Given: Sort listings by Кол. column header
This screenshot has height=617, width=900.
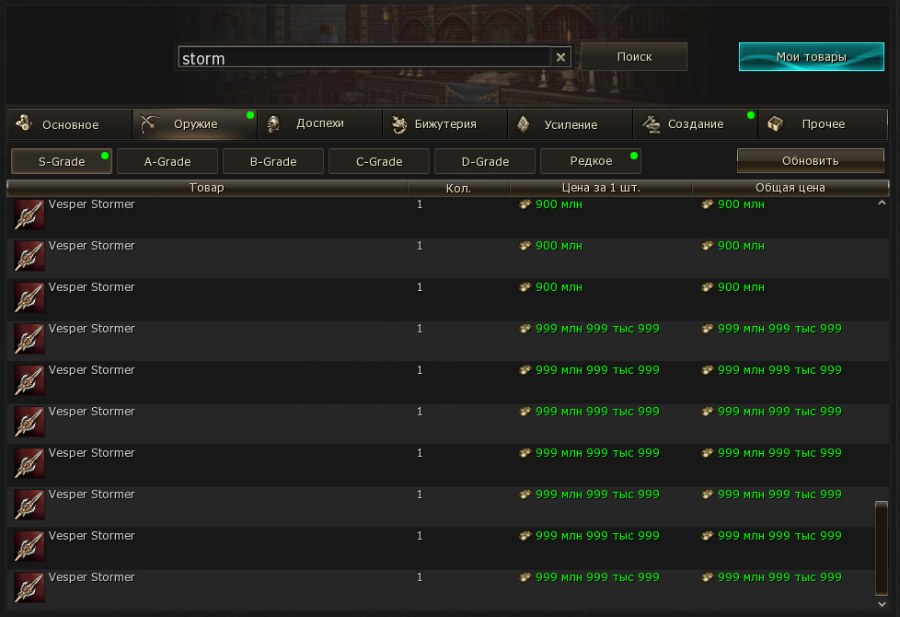Looking at the screenshot, I should click(458, 188).
